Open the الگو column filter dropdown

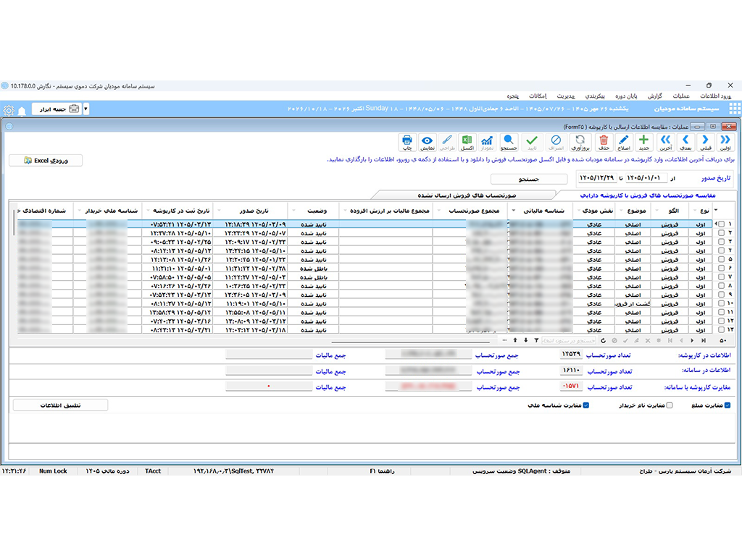pos(656,211)
